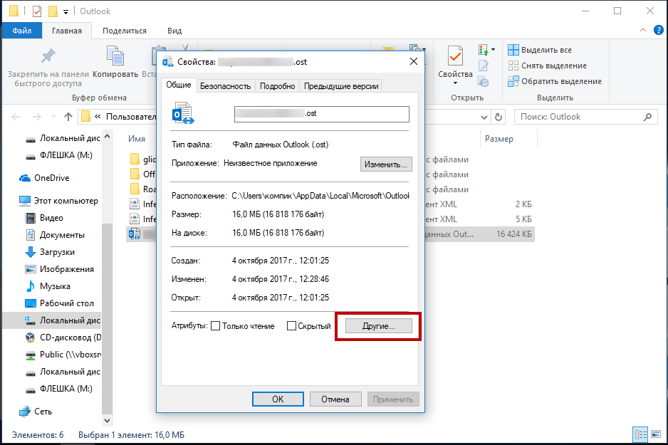This screenshot has width=668, height=445.
Task: Open the Безопасность tab in the properties dialog
Action: pyautogui.click(x=225, y=86)
